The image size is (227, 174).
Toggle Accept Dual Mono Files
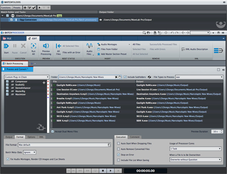pos(53,132)
